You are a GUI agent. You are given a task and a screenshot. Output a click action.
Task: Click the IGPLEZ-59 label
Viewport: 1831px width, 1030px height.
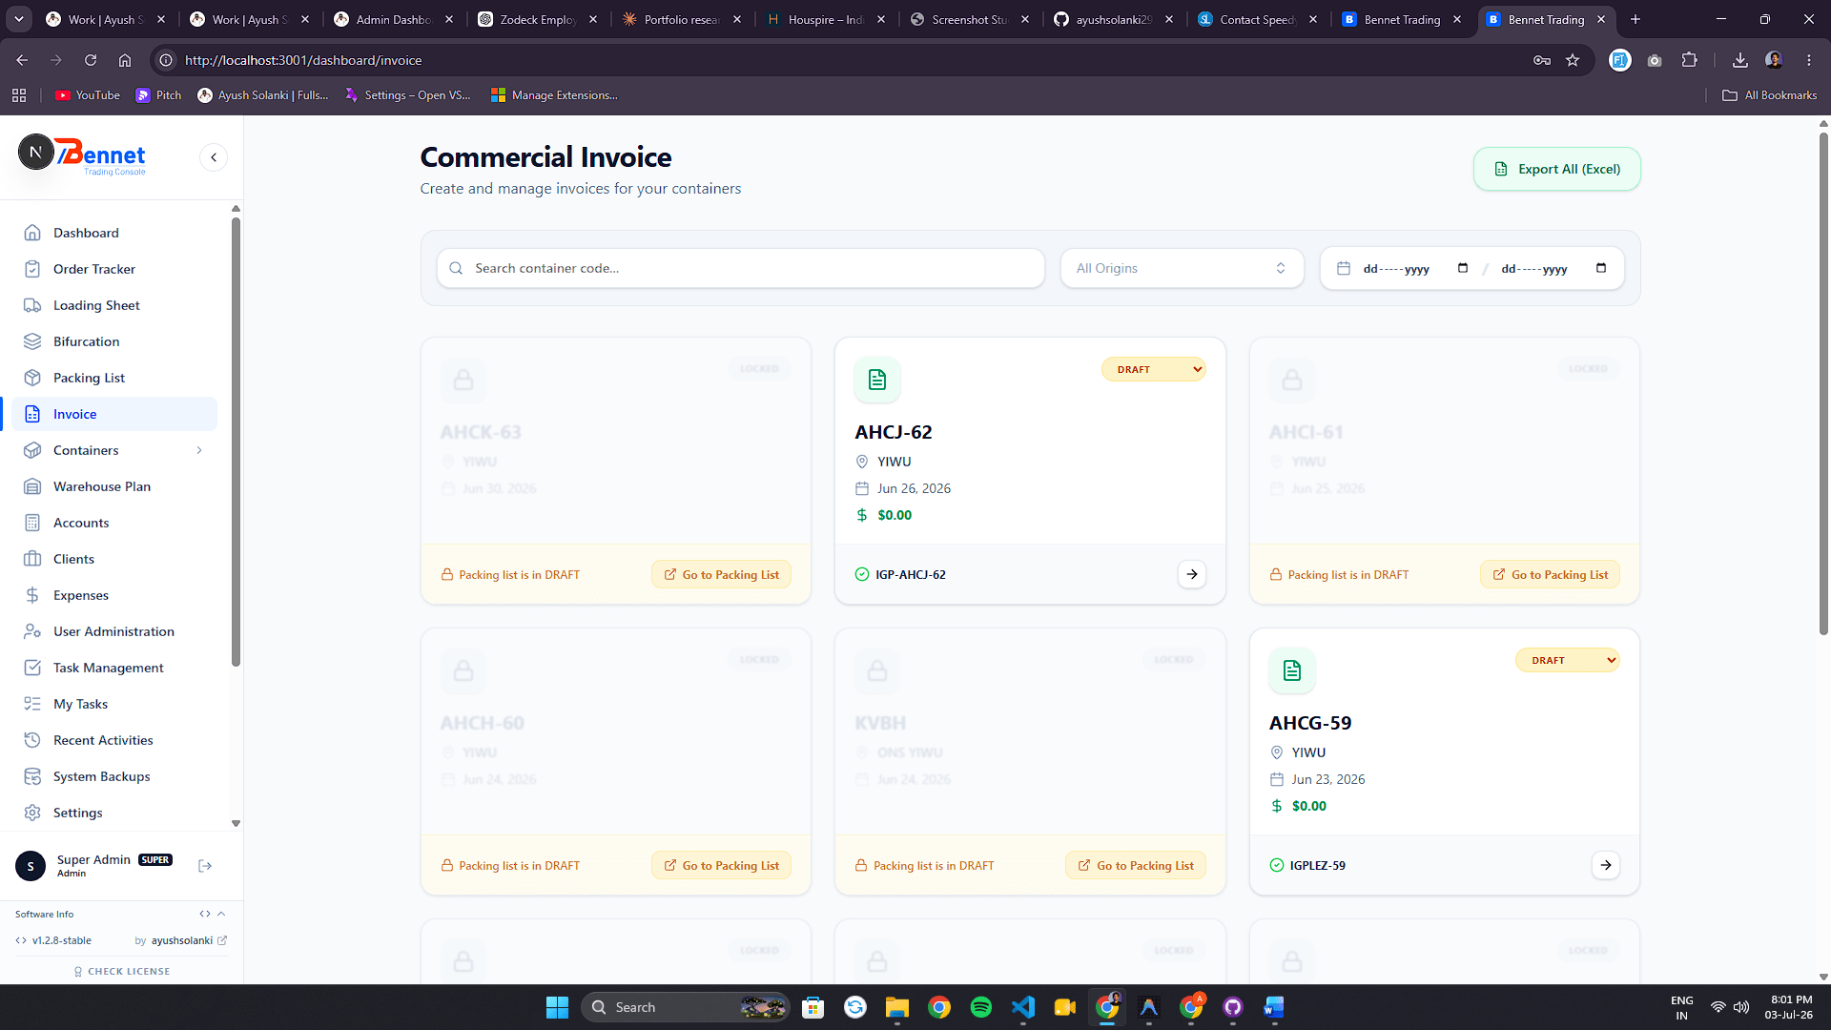[x=1318, y=865]
